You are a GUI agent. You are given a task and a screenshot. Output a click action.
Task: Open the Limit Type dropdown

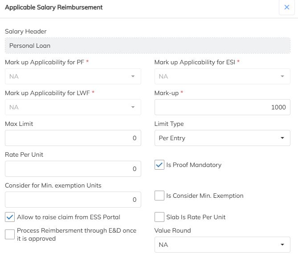pos(222,138)
